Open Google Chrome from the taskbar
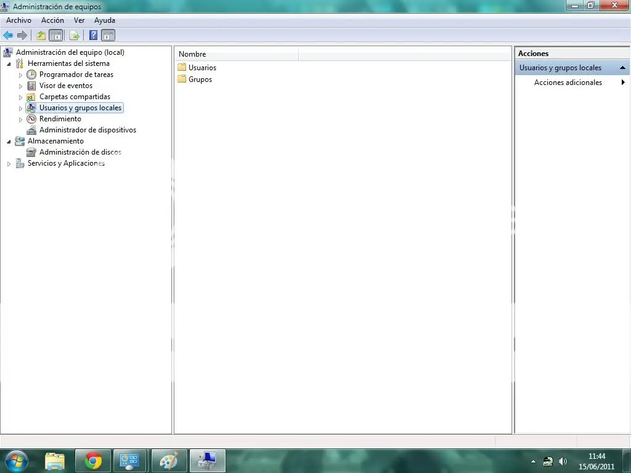The height and width of the screenshot is (473, 631). [x=93, y=461]
